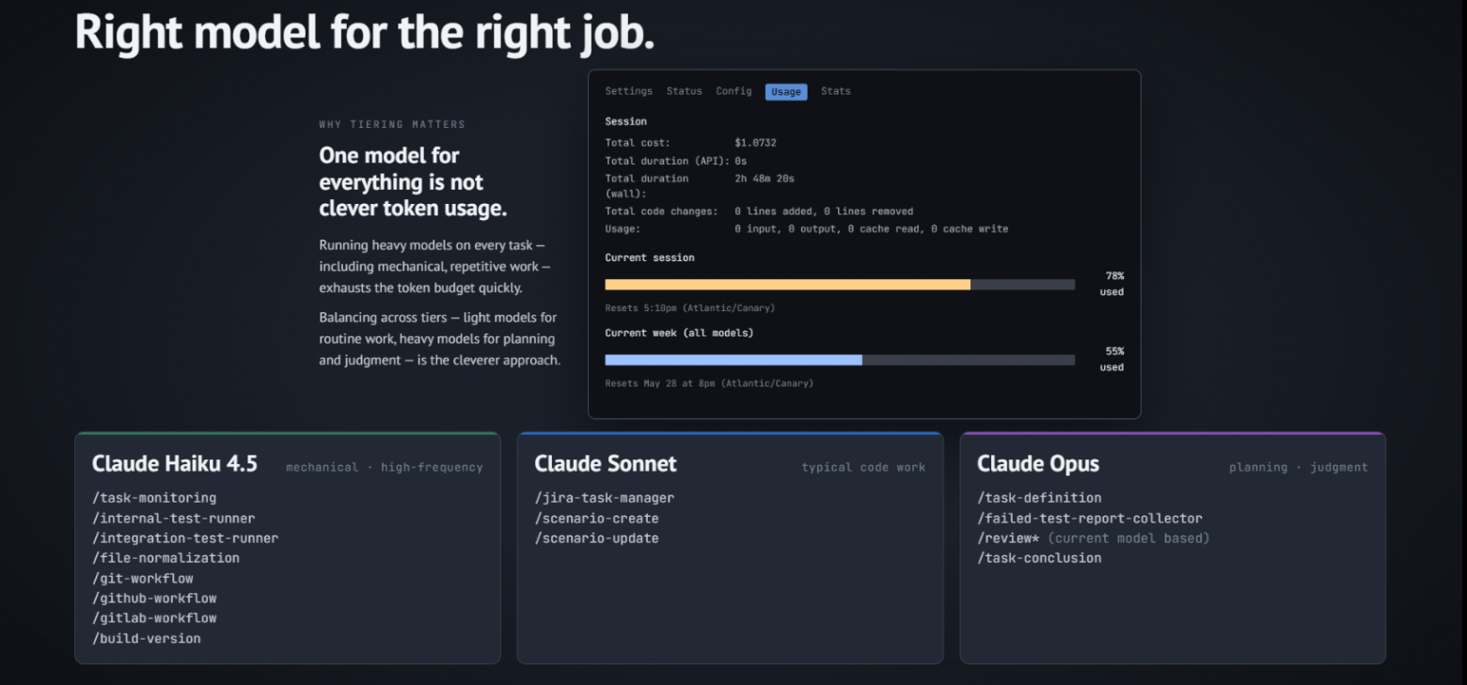Click the /scenario-create entry
Viewport: 1467px width, 685px height.
tap(596, 519)
